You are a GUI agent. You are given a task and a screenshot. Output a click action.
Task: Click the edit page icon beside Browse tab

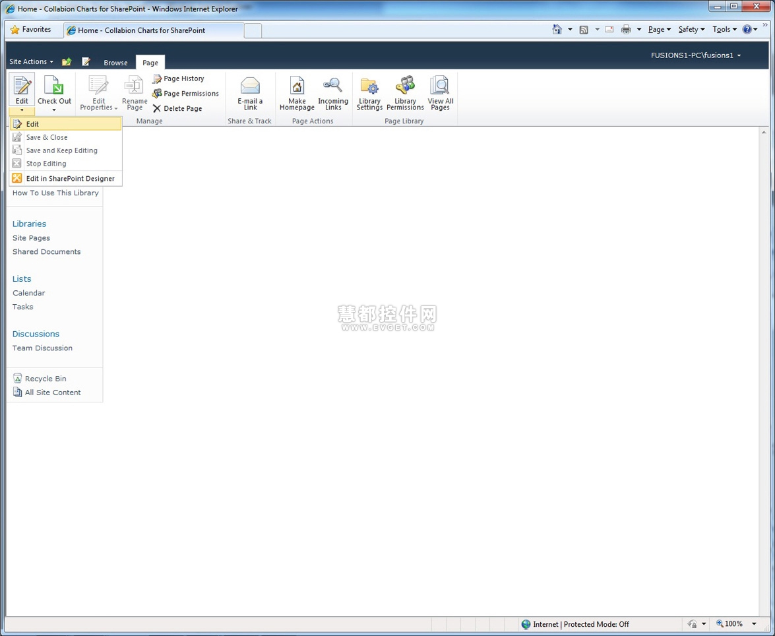(x=86, y=62)
